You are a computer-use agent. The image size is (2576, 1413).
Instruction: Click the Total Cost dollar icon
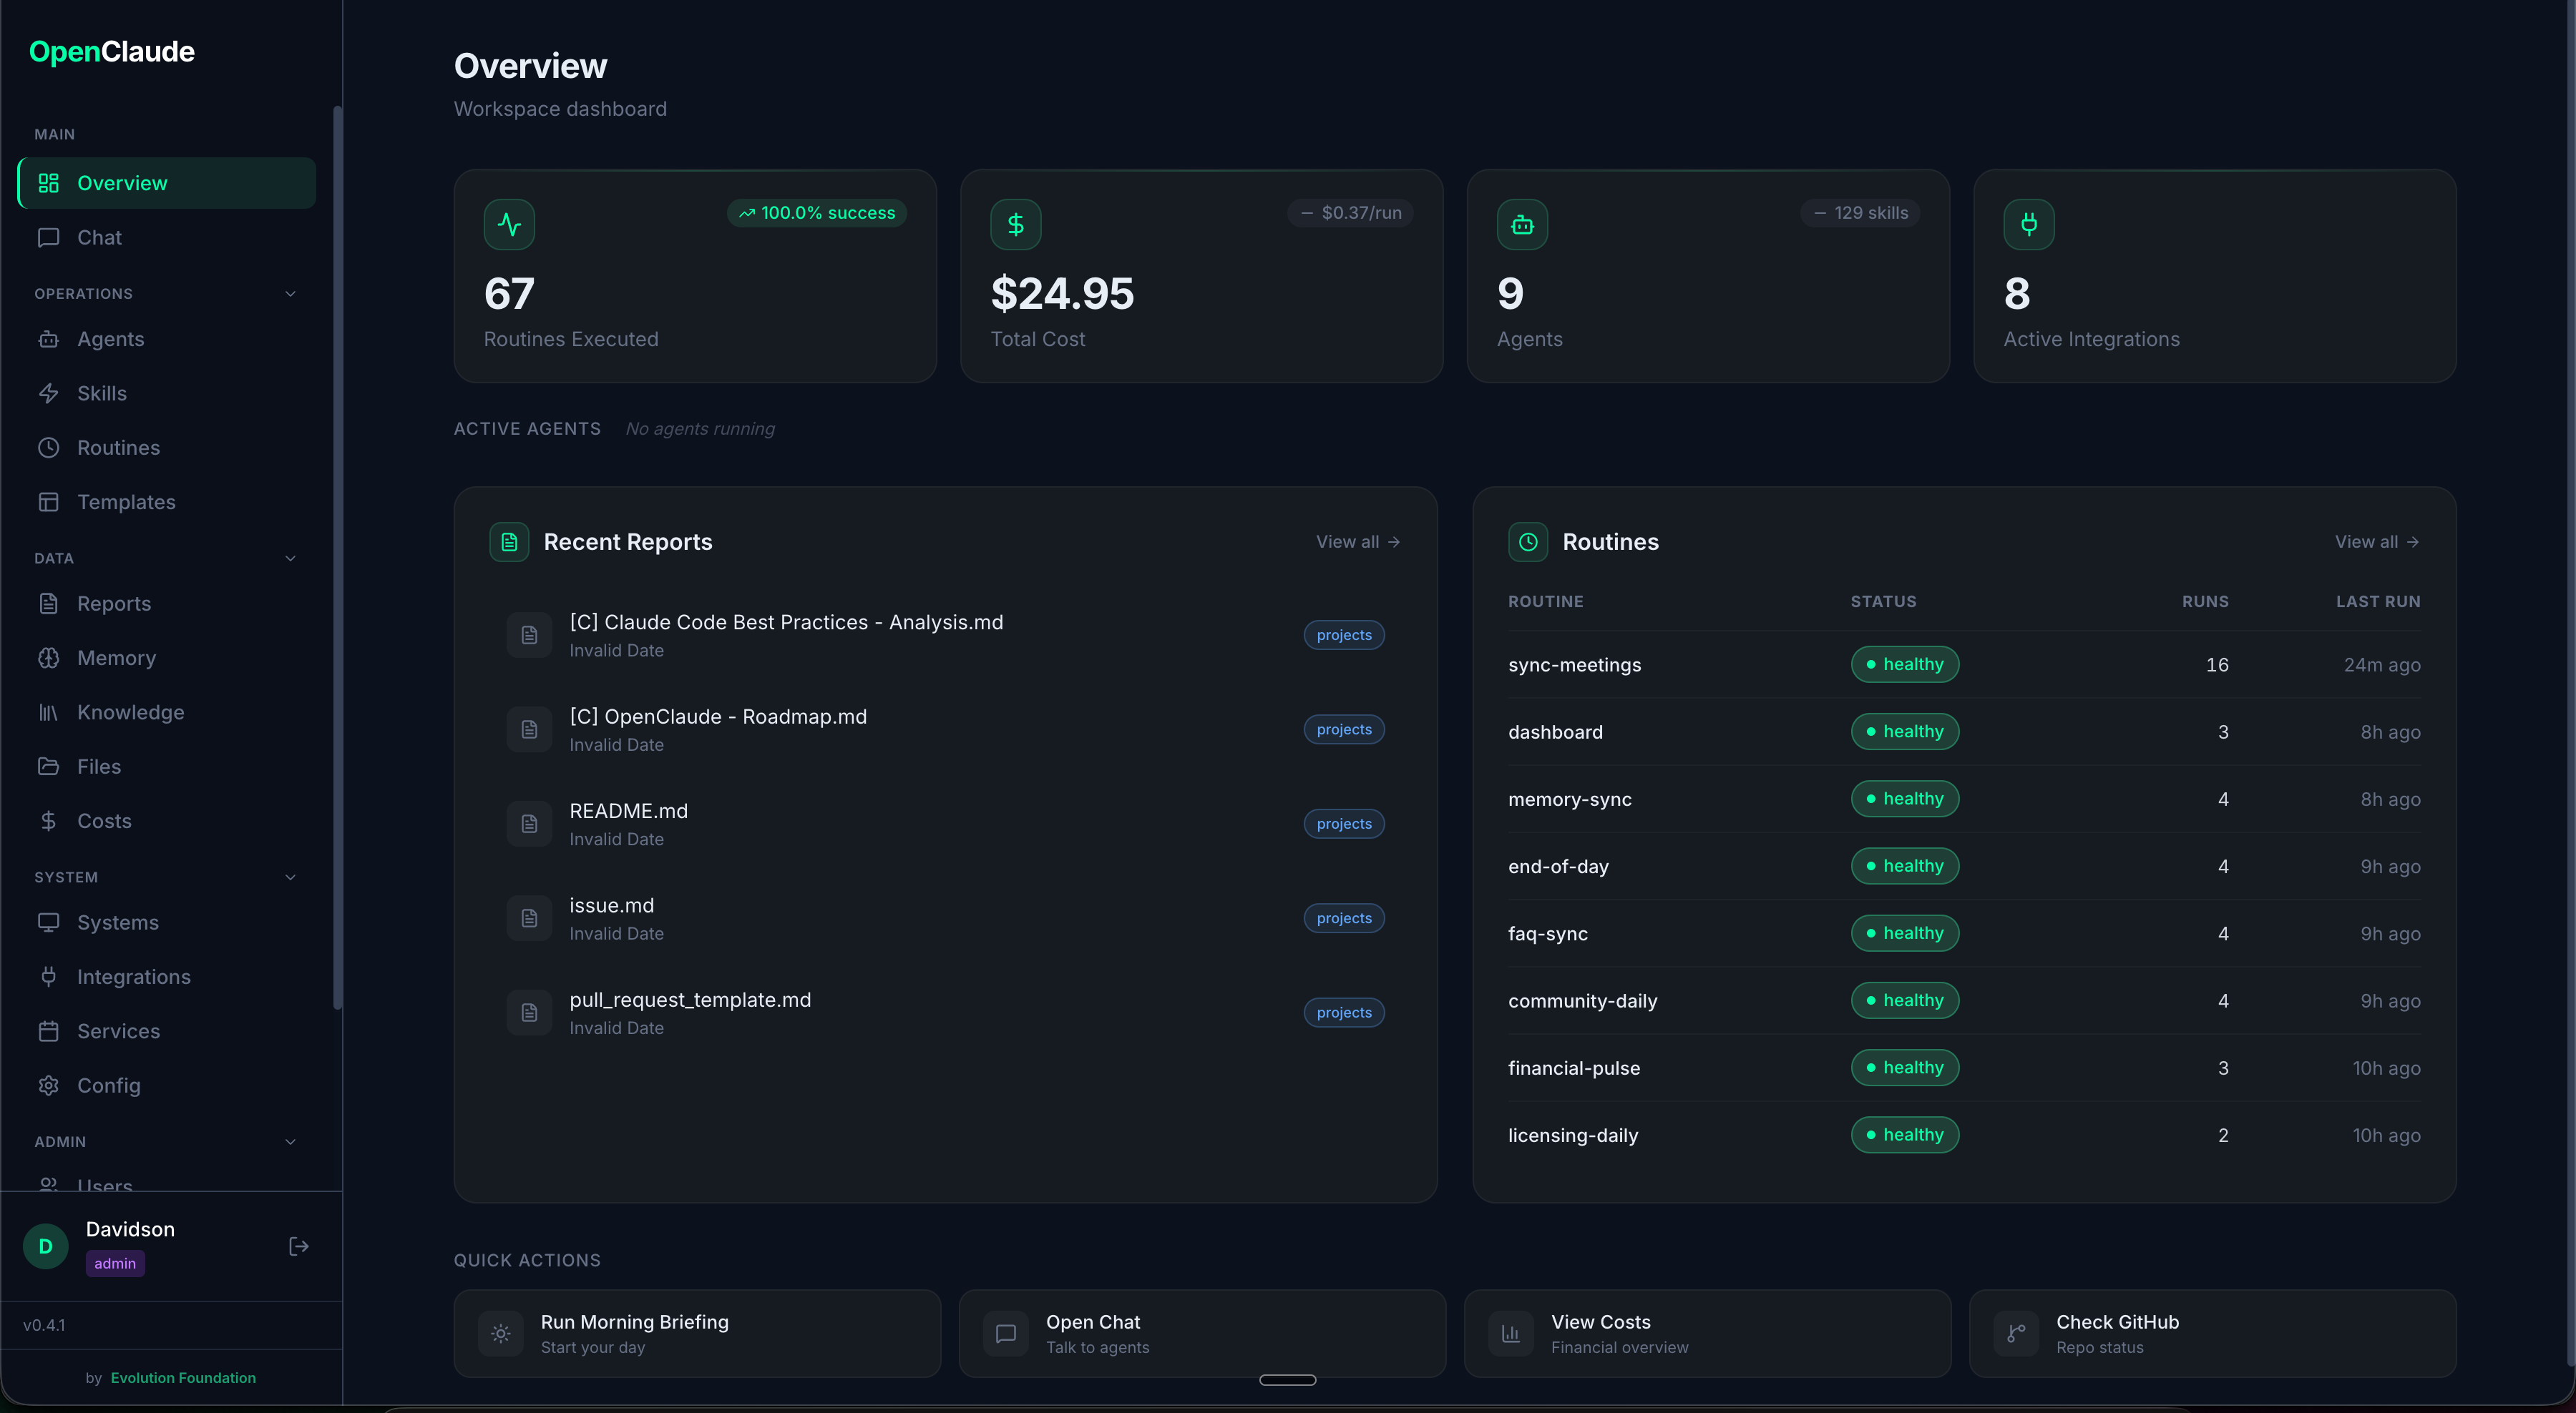click(1015, 225)
